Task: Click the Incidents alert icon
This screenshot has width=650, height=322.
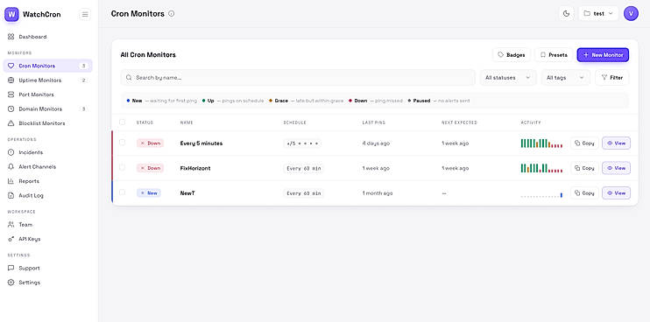Action: [x=11, y=152]
